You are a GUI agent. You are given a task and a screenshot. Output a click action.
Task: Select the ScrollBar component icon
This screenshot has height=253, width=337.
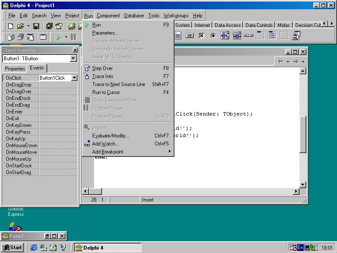249,35
